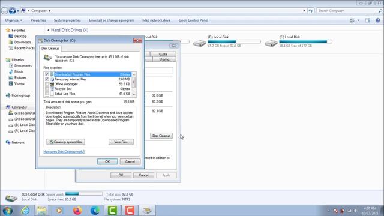Screen dimensions: 384x216
Task: Click the space used bar in the details pane
Action: point(84,194)
